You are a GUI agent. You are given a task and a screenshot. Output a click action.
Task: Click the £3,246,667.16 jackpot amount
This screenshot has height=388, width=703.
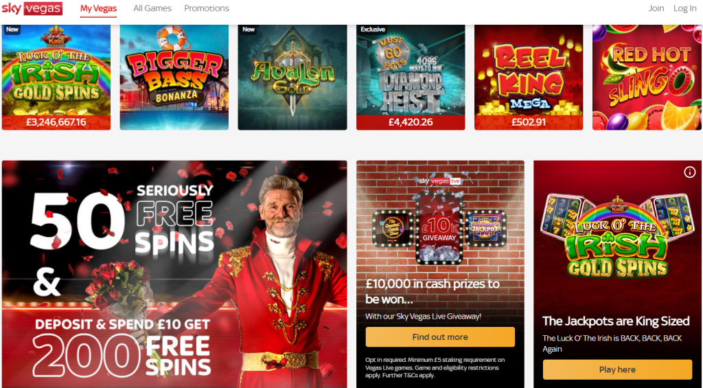pyautogui.click(x=56, y=122)
